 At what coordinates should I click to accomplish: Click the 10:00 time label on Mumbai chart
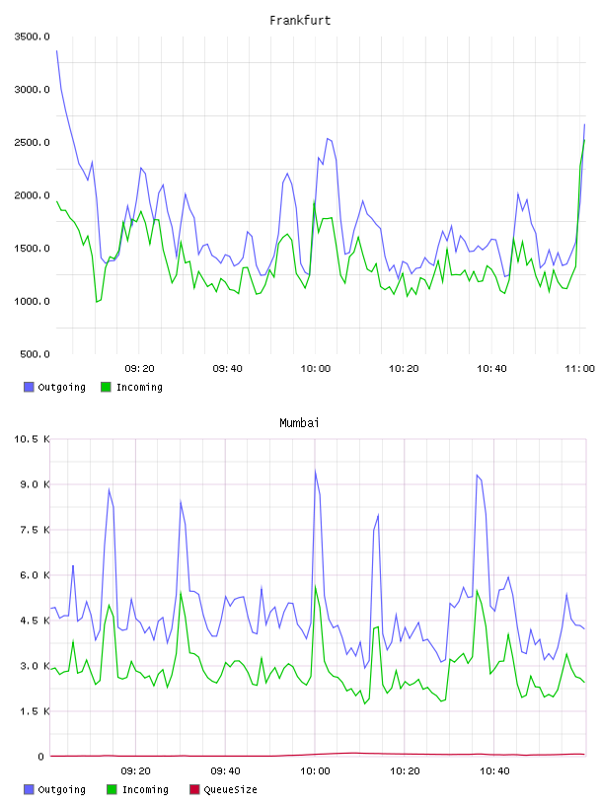point(315,771)
